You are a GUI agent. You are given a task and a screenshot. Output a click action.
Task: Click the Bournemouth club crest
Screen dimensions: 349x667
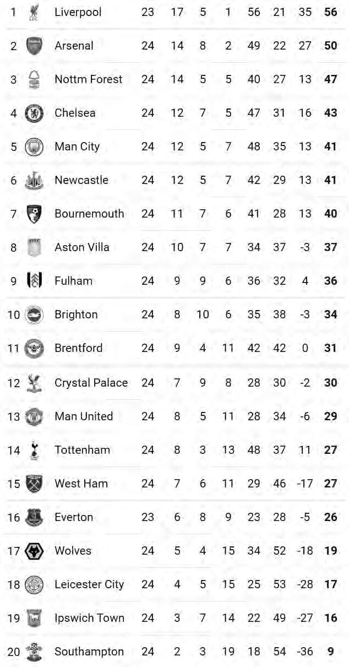tap(34, 214)
